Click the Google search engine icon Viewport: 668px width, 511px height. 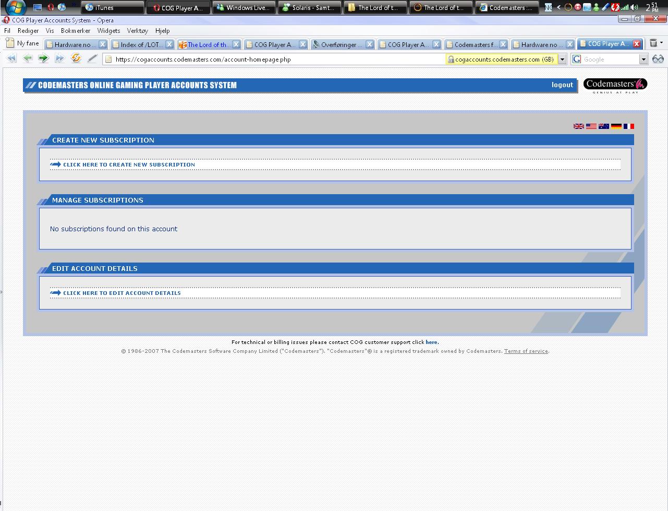576,60
